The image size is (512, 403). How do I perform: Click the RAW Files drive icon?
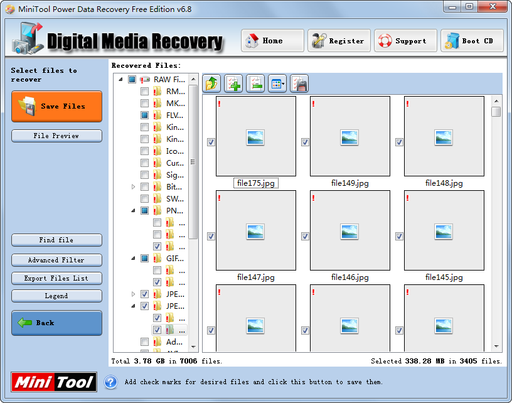(x=145, y=79)
